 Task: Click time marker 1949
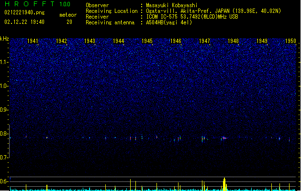(262, 41)
